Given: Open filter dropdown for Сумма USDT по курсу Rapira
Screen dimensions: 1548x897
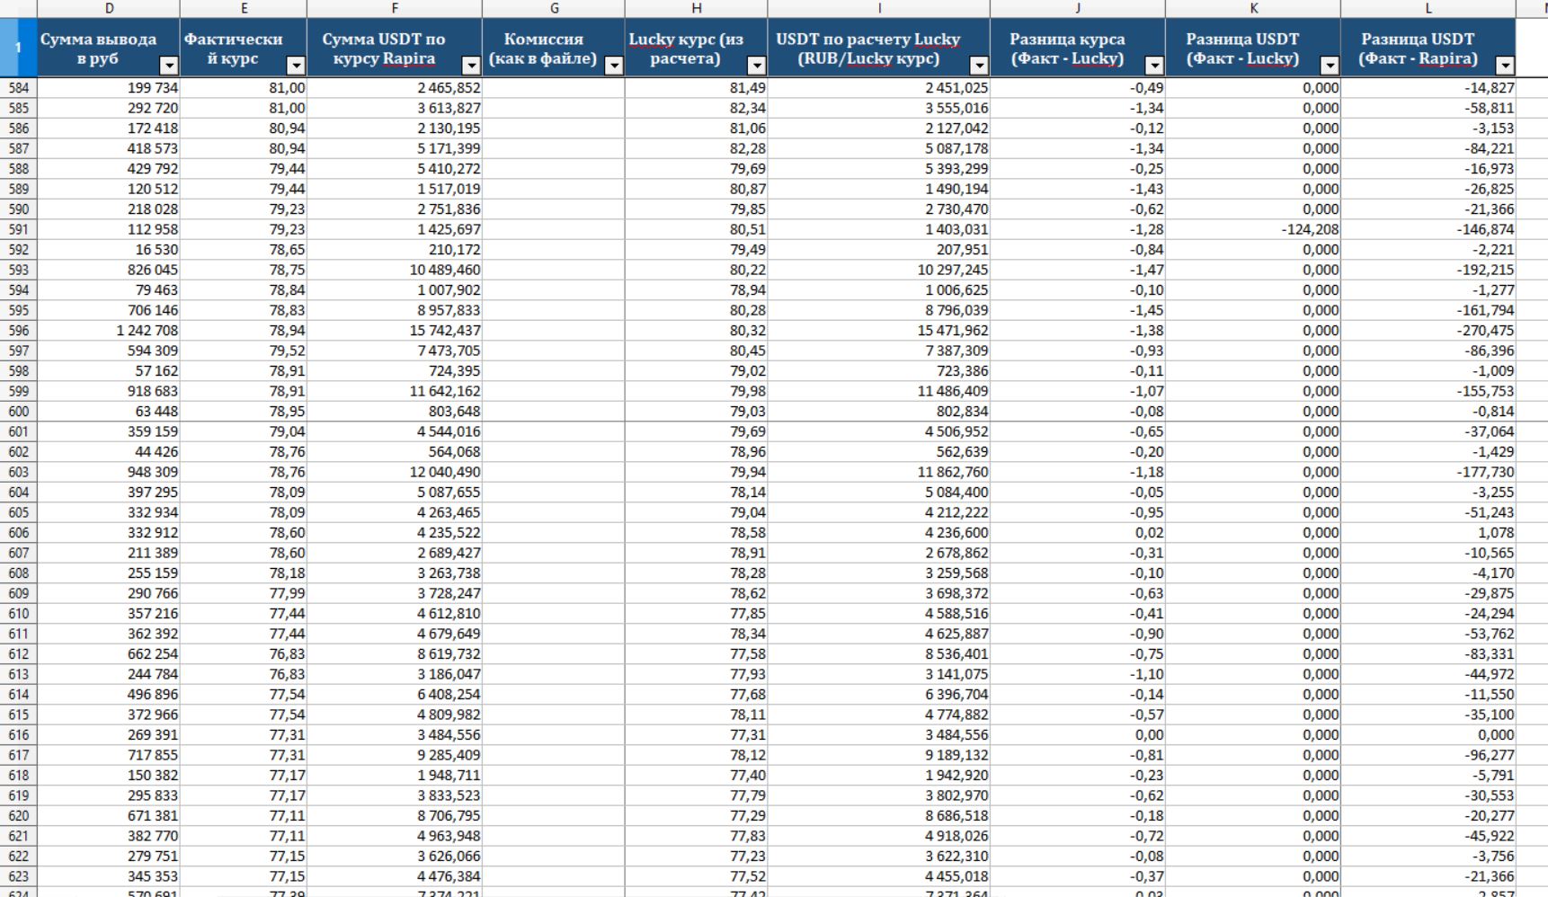Looking at the screenshot, I should [x=470, y=66].
